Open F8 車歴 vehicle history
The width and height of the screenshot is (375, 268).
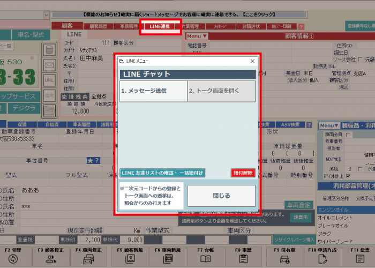243,256
